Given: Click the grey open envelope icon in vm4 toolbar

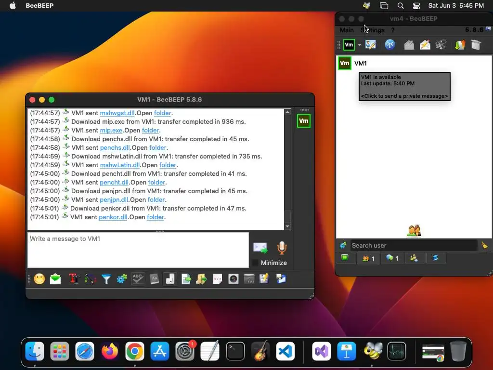Looking at the screenshot, I should point(409,45).
